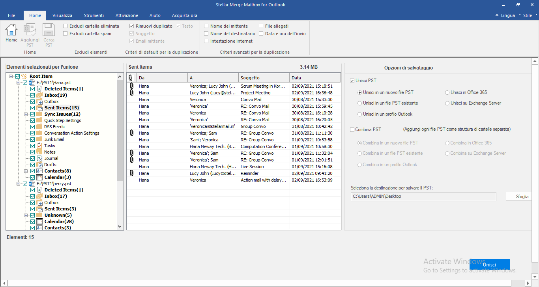The width and height of the screenshot is (539, 287).
Task: Expand the Sync Issues(12) folder
Action: click(x=26, y=114)
